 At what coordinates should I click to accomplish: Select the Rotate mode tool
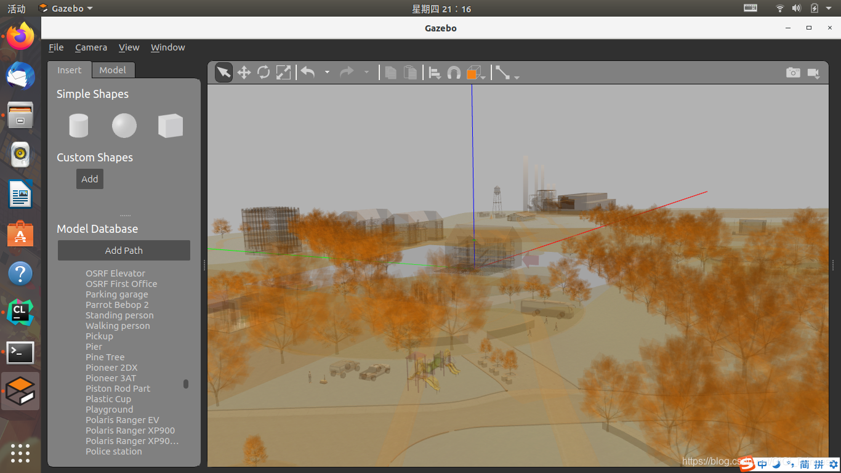coord(264,73)
